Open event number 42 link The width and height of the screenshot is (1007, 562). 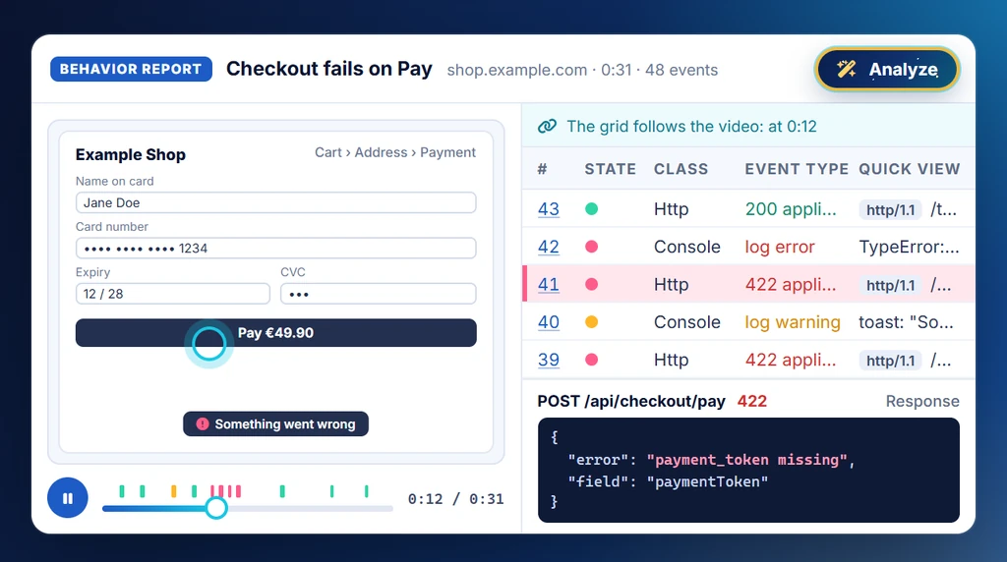pos(549,247)
